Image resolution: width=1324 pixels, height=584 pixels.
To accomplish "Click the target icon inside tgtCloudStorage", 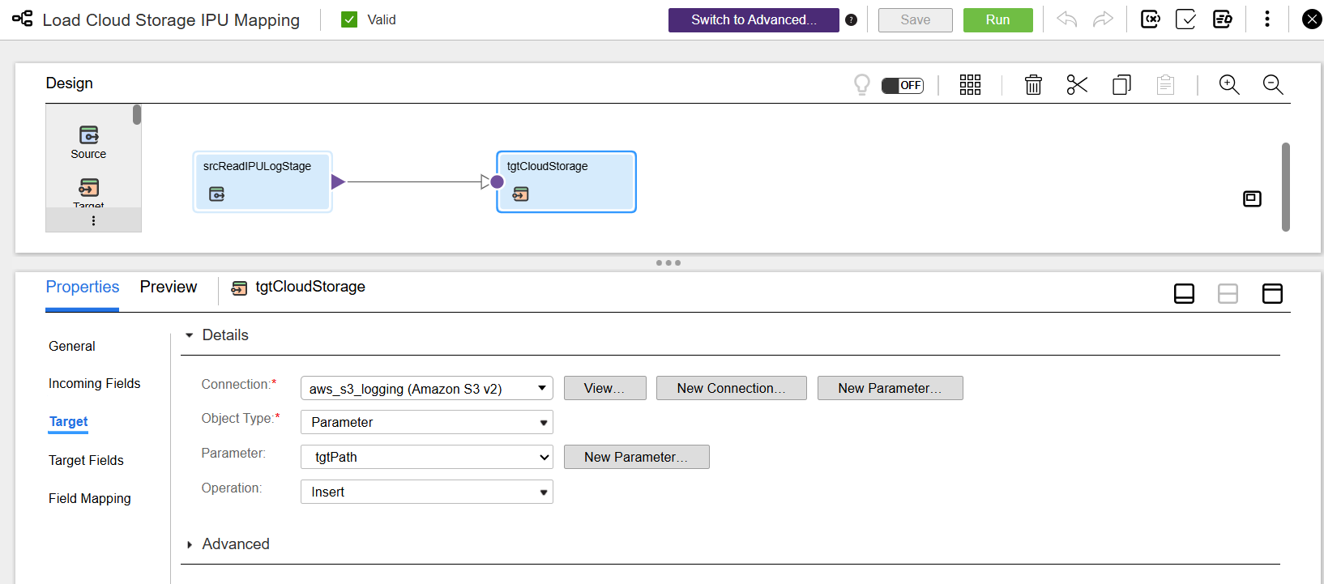I will [x=521, y=194].
